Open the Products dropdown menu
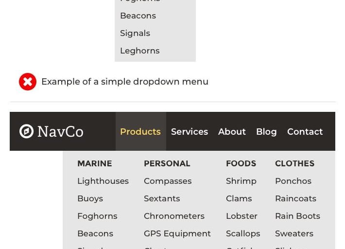 pyautogui.click(x=140, y=132)
